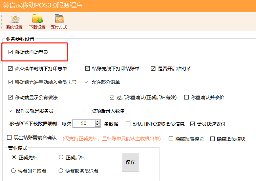Open 下载设置 download icon
The height and width of the screenshot is (181, 256).
click(37, 20)
